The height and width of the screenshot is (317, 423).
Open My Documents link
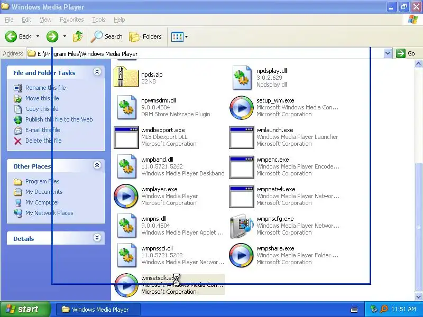[x=44, y=192]
